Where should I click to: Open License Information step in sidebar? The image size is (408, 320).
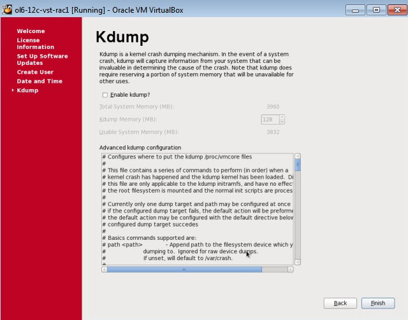[x=36, y=44]
